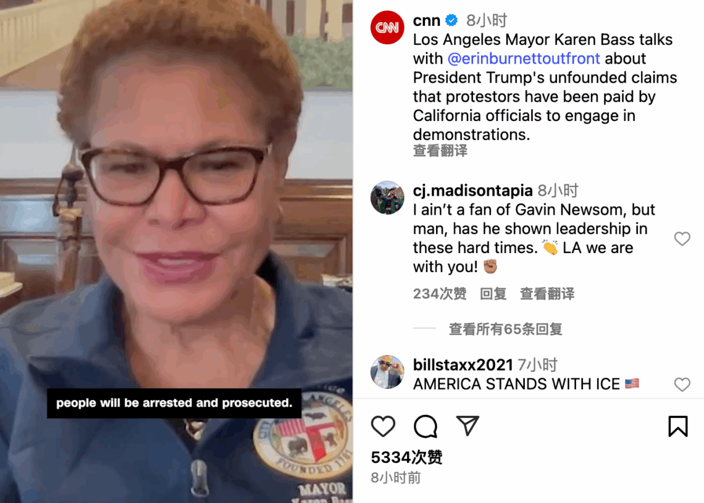
Task: Share post via the paper plane icon
Action: [467, 425]
